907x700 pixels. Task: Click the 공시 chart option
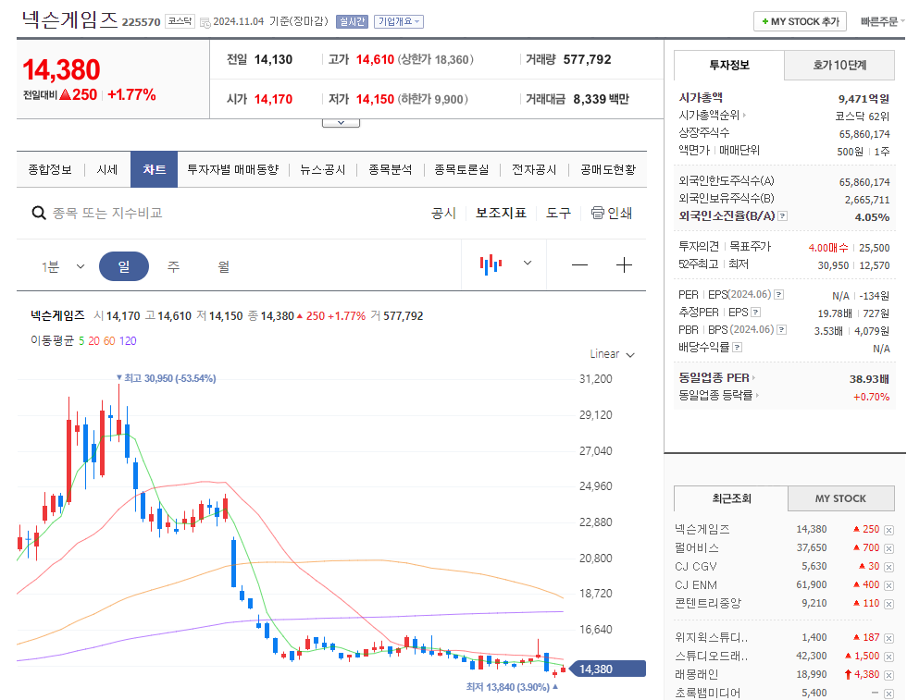click(x=443, y=214)
